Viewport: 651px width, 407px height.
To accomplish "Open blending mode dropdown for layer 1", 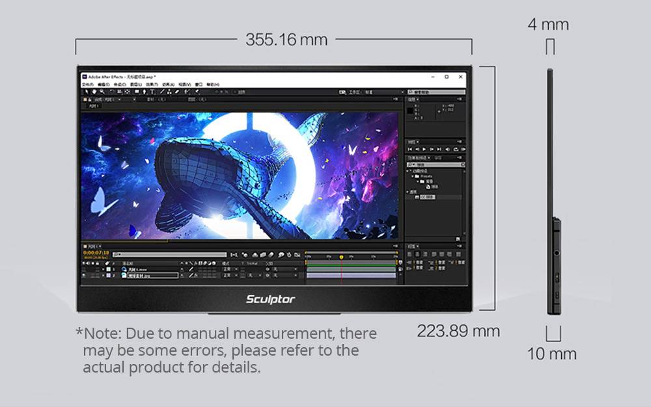I will pyautogui.click(x=230, y=269).
